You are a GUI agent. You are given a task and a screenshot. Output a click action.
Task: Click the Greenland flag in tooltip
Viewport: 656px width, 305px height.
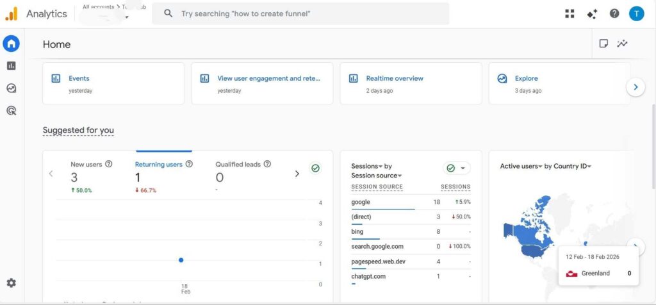(571, 274)
